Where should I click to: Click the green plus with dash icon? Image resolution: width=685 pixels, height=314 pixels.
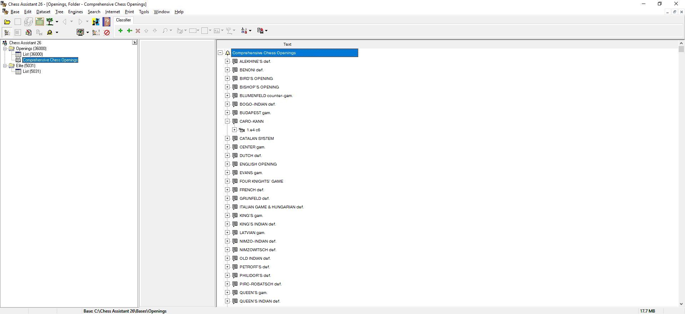(x=129, y=31)
